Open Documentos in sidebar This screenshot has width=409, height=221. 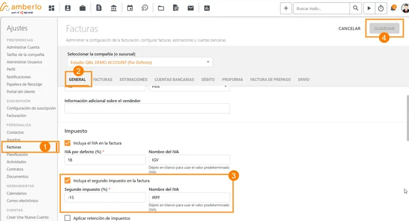point(17,176)
